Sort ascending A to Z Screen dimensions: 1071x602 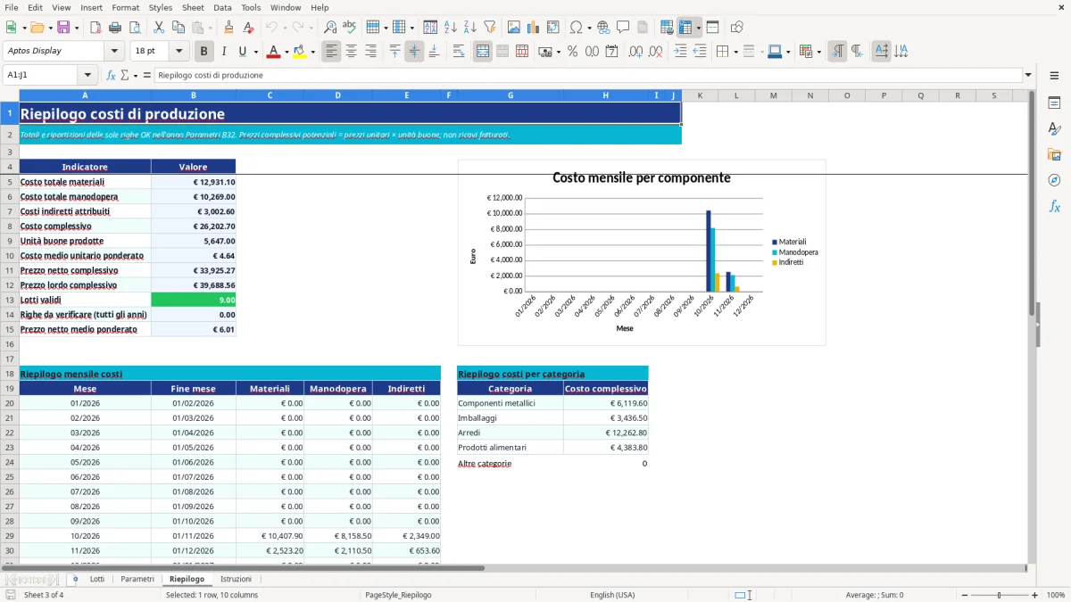tap(450, 28)
